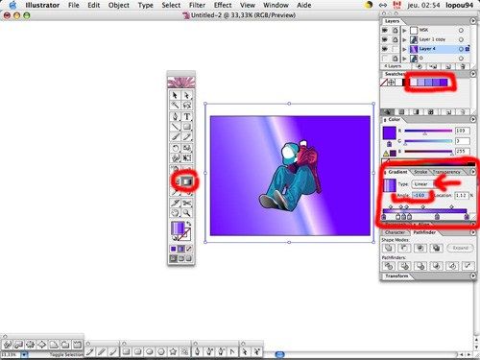Expand Layer 1 copy disclosure triangle
This screenshot has width=480, height=360.
coord(405,39)
